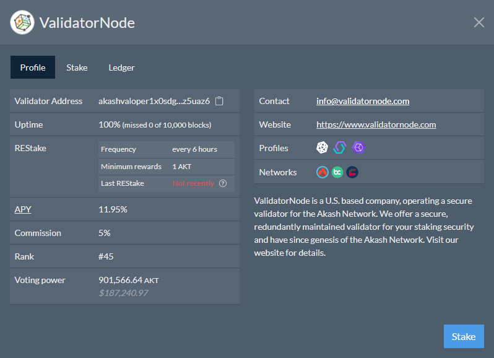
Task: Click the '100%' uptime value
Action: pyautogui.click(x=110, y=124)
